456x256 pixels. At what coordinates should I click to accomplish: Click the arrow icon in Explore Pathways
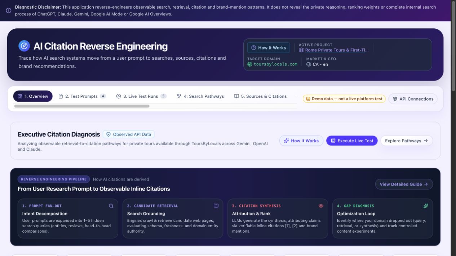point(426,141)
